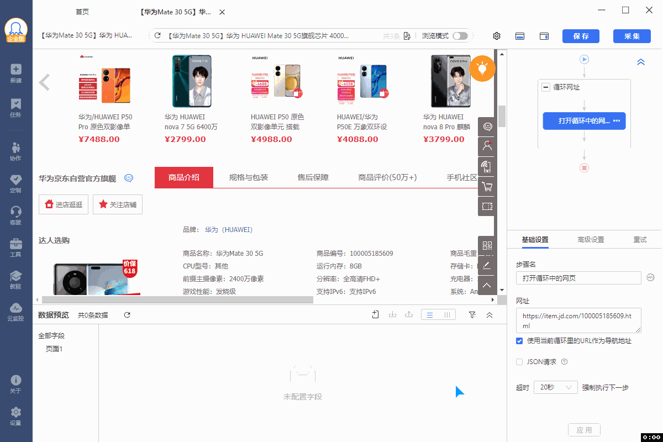This screenshot has width=663, height=442.
Task: Click the scroll-to-top arrow in floating sidebar
Action: pyautogui.click(x=487, y=286)
